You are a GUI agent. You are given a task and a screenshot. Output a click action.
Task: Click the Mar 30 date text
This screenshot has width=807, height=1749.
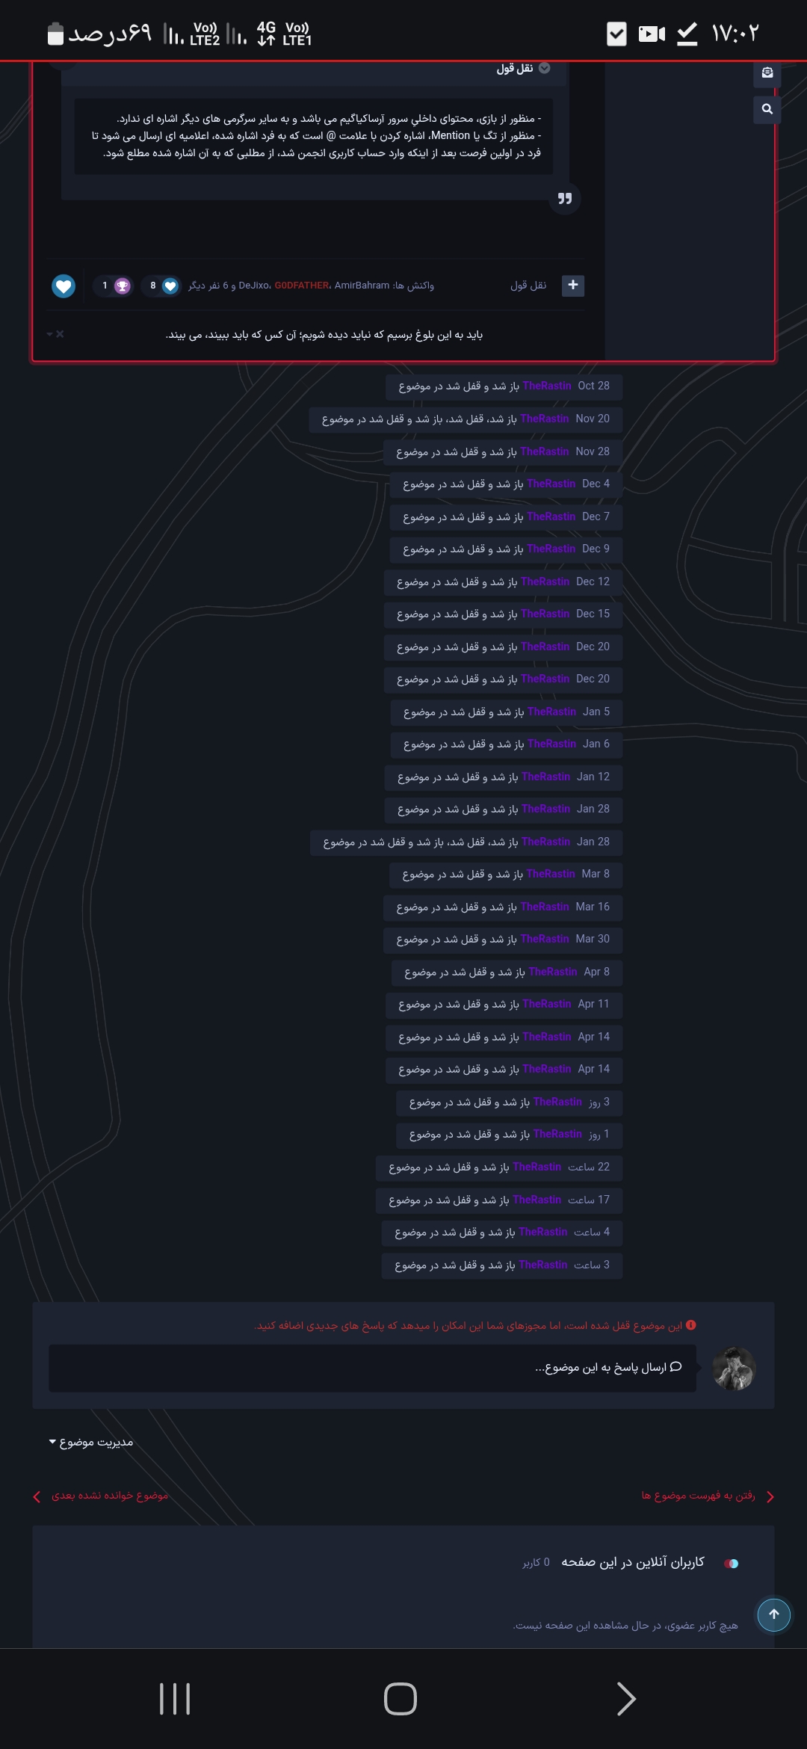(593, 939)
